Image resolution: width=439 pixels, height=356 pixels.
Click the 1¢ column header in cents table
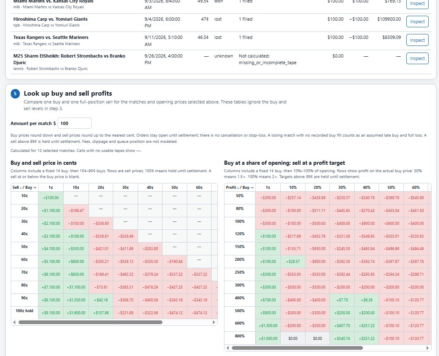51,187
